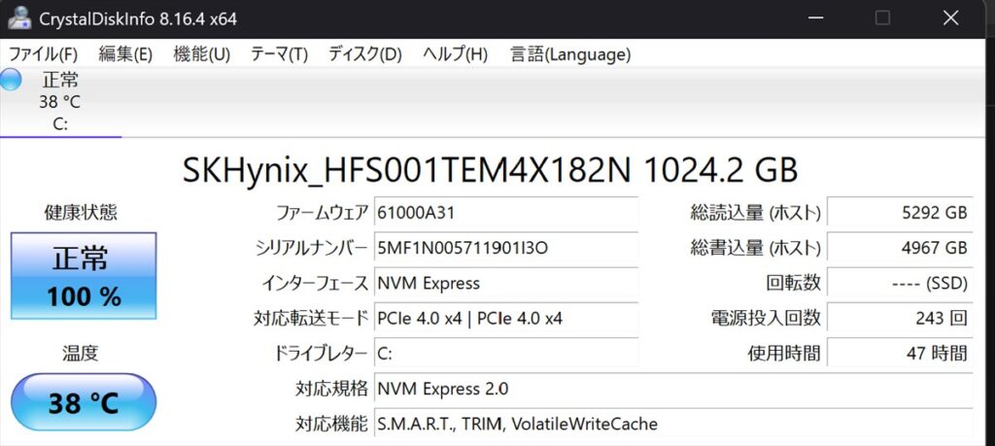Click the features field S.M.A.R.T., TRIM, VolatileWriteCache
The height and width of the screenshot is (446, 995).
(x=673, y=423)
